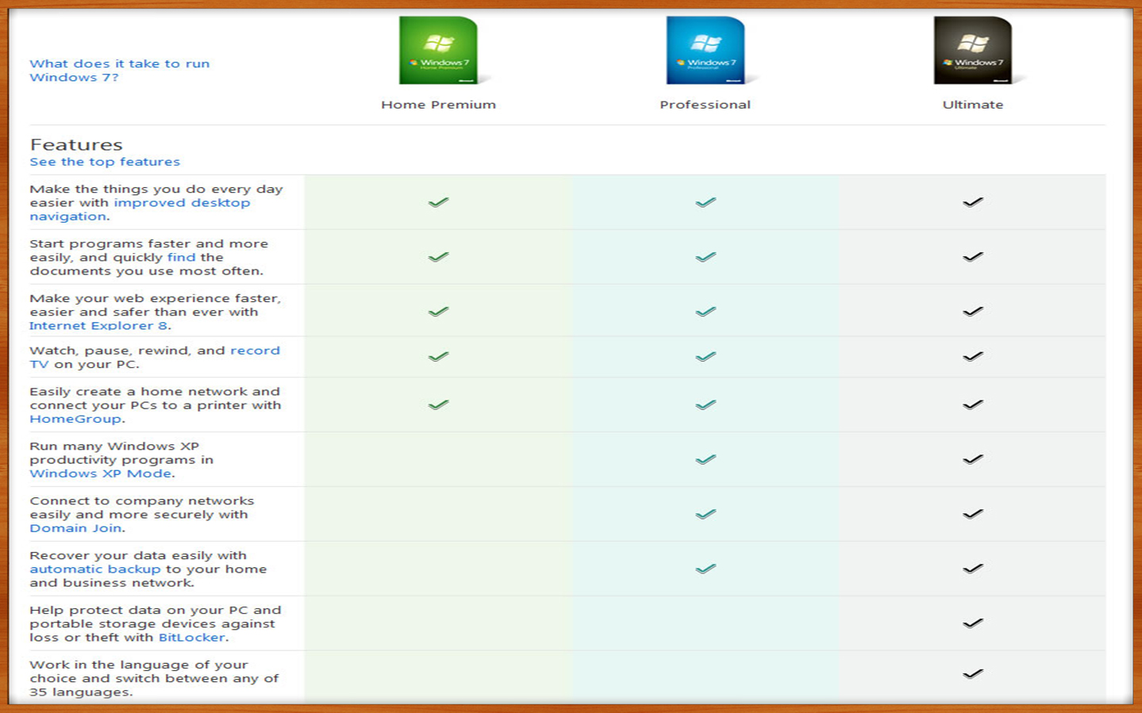Screen dimensions: 1142x713
Task: Click the 'Professional' edition label
Action: point(705,105)
